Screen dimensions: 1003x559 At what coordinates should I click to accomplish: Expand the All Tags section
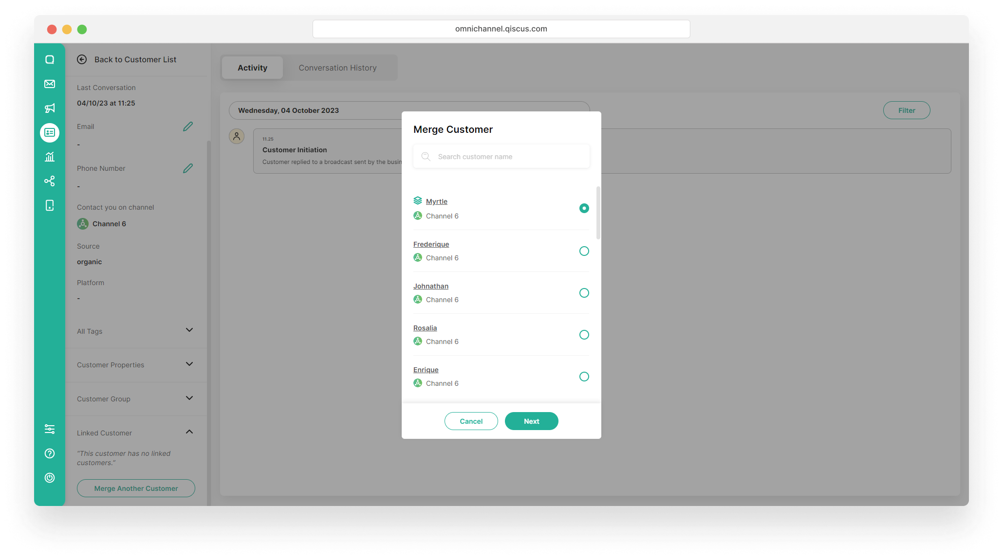(189, 330)
